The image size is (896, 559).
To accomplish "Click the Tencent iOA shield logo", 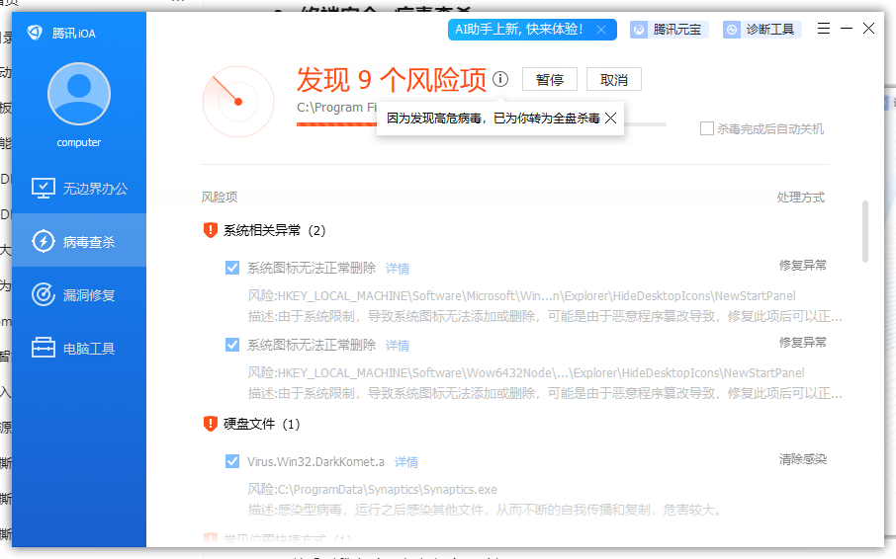I will click(35, 33).
